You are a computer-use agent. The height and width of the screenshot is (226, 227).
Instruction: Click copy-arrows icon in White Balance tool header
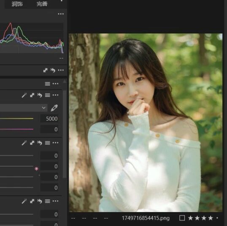point(32,95)
